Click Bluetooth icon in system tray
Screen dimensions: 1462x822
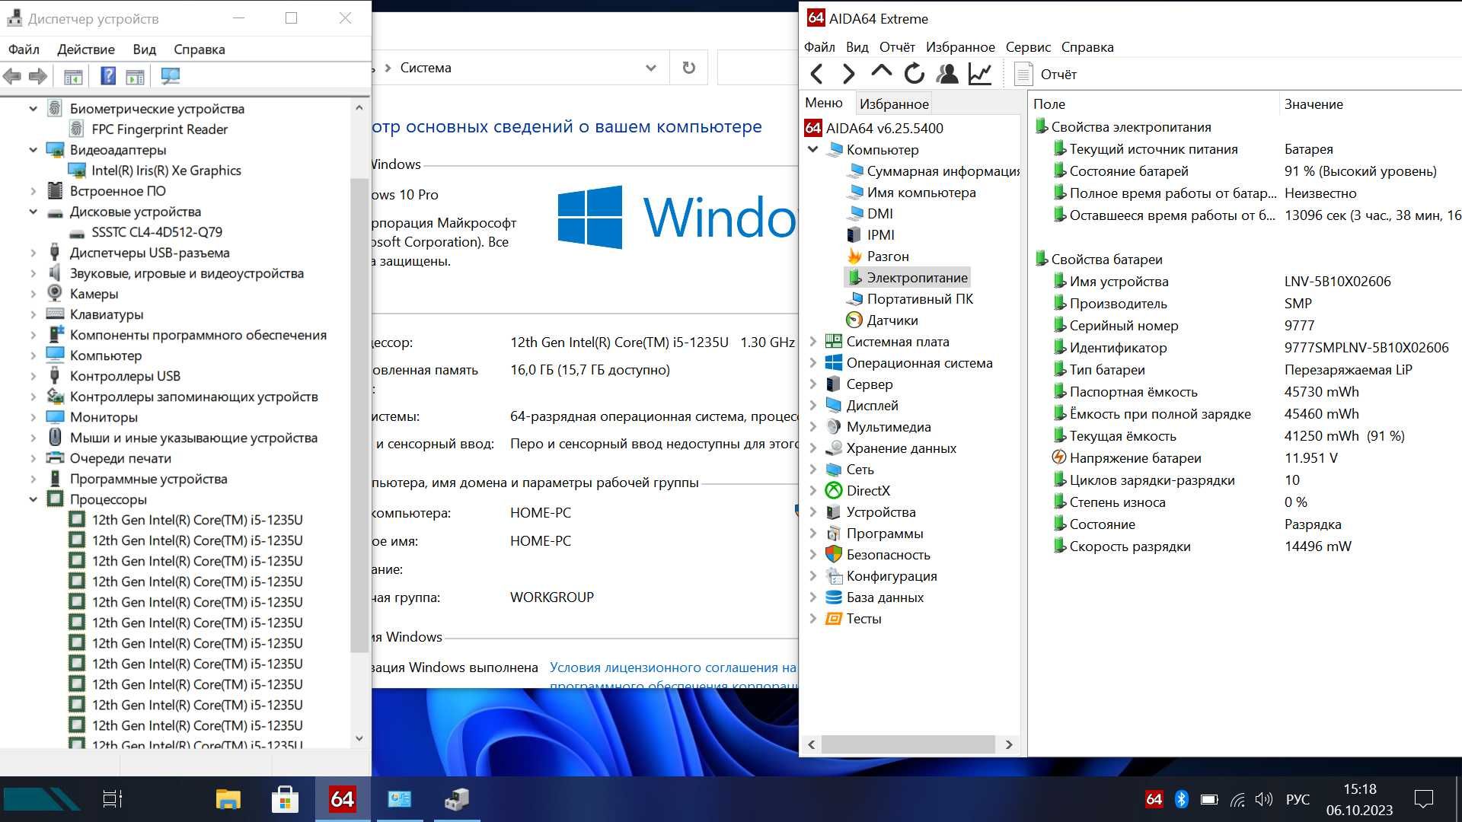(1181, 799)
